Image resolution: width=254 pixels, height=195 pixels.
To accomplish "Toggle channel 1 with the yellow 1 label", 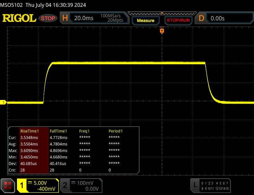I will [22, 185].
